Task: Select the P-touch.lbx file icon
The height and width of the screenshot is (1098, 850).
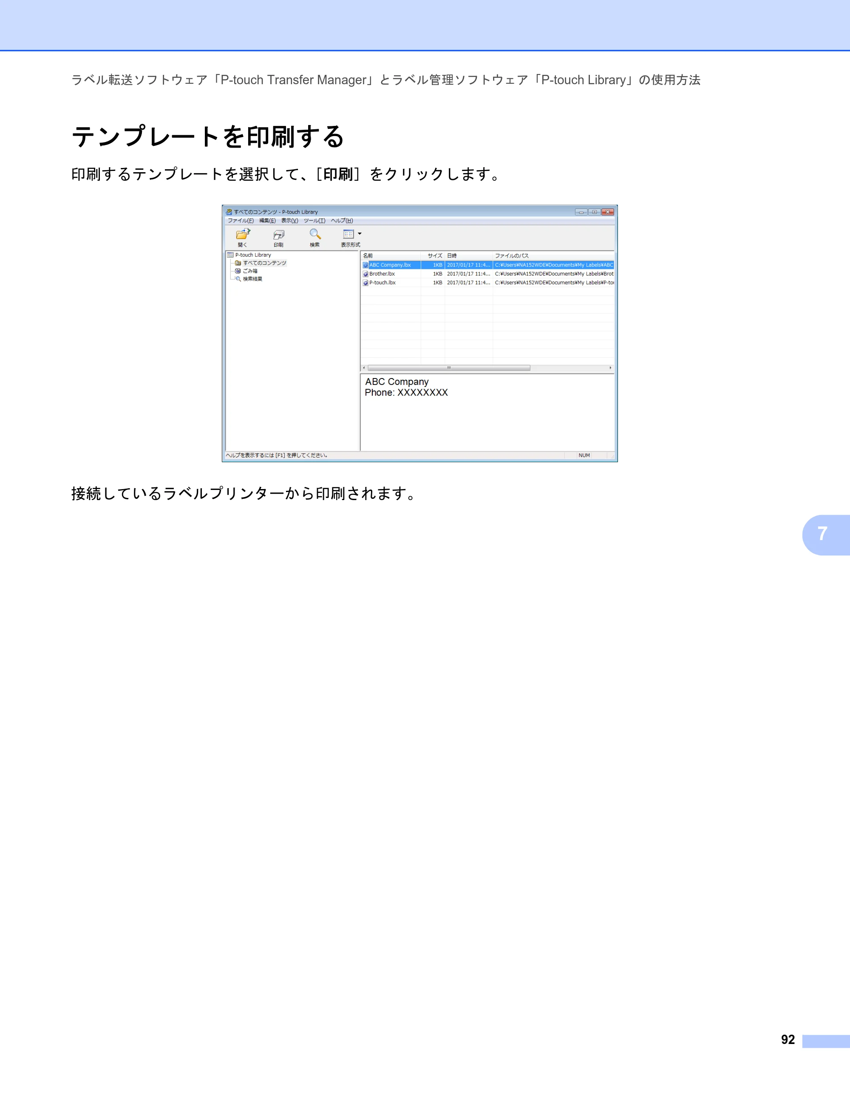Action: (x=366, y=283)
